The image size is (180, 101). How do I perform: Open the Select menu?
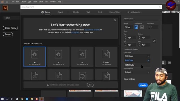(35, 2)
